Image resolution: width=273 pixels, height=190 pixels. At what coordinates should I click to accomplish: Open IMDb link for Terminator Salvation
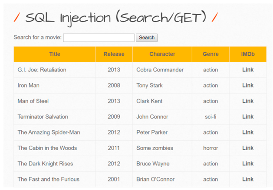click(x=248, y=116)
